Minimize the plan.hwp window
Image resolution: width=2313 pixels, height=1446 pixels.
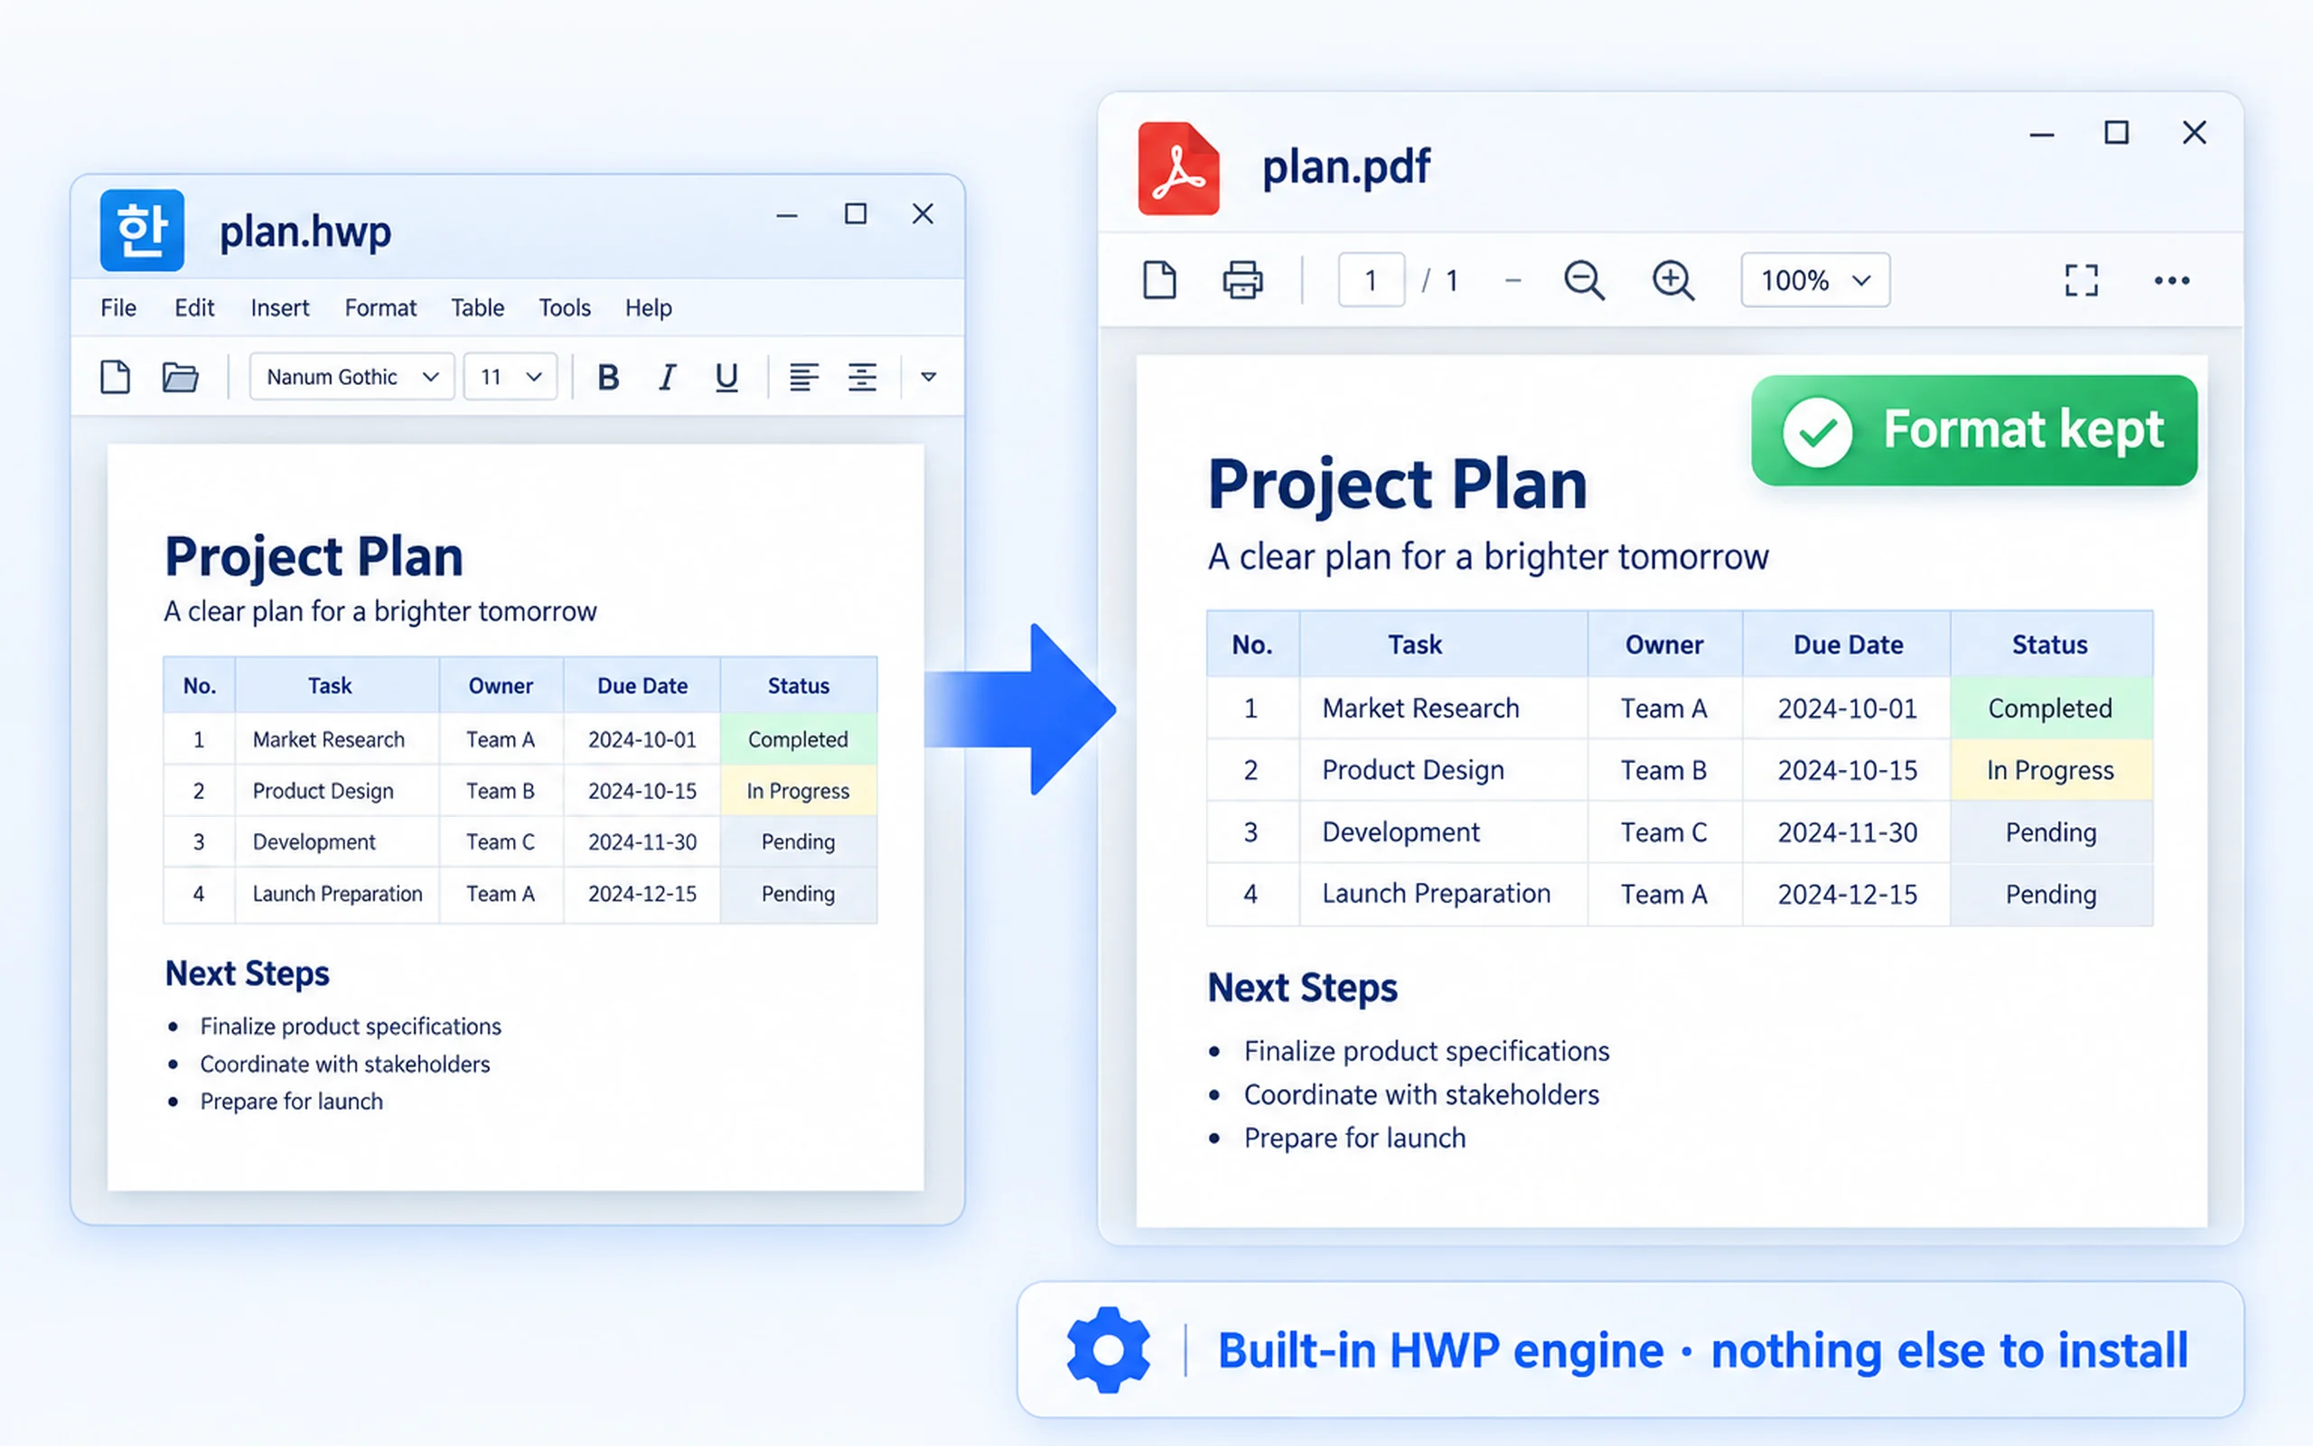pos(787,216)
